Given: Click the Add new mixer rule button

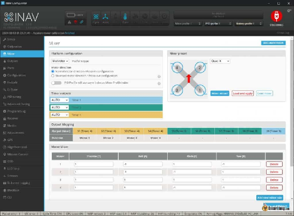Looking at the screenshot, I should [x=269, y=198].
